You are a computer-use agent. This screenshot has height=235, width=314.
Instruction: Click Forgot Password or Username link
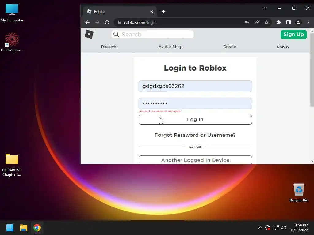[195, 135]
